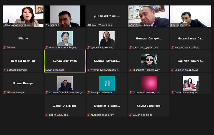Click Zhanbolat Kosherbayev's sunglasses profile photo

149,61
